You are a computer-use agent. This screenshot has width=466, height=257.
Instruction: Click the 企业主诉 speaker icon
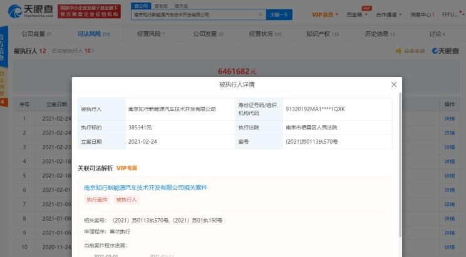click(398, 51)
